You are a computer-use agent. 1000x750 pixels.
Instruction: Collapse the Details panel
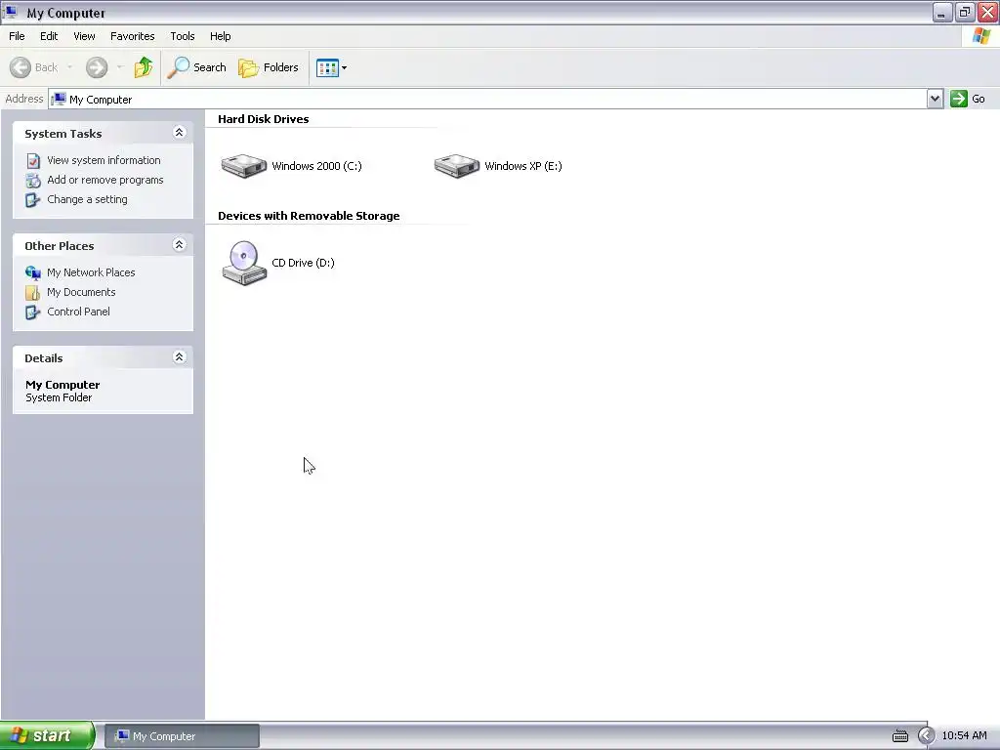(x=180, y=357)
